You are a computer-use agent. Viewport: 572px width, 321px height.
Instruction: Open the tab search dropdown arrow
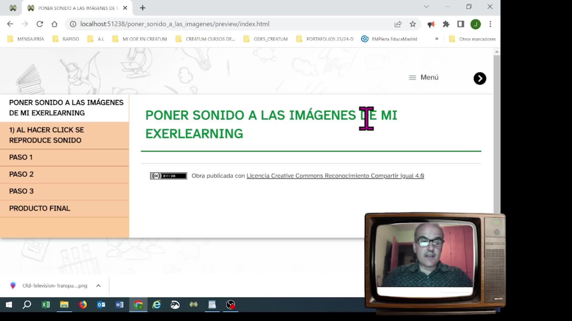click(426, 7)
